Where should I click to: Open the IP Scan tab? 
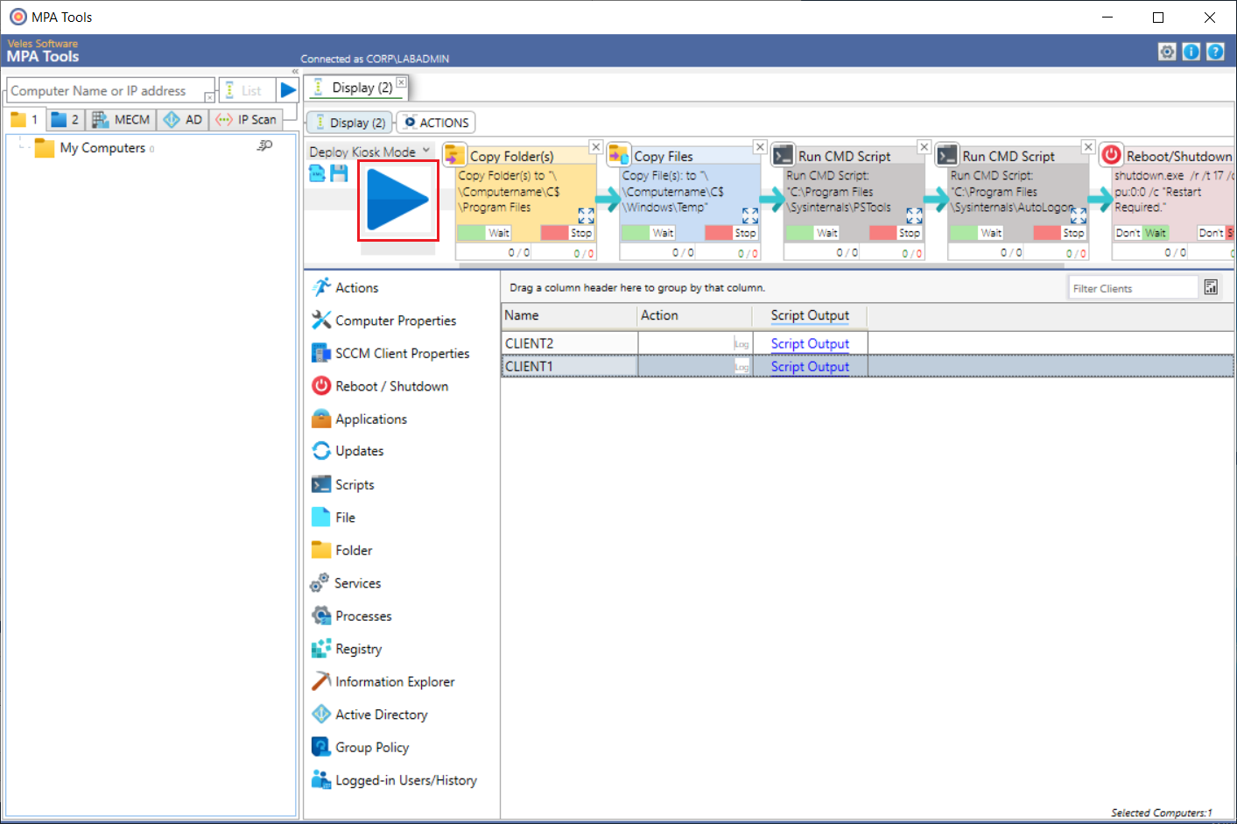coord(247,119)
